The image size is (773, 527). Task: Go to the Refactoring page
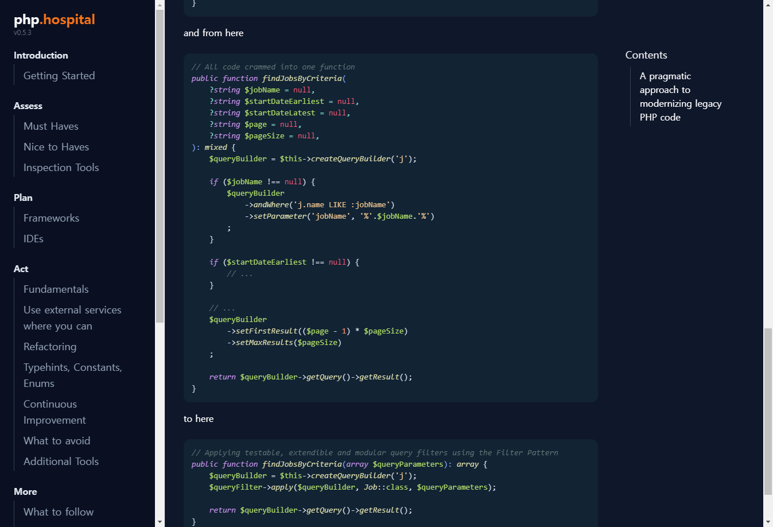[50, 347]
